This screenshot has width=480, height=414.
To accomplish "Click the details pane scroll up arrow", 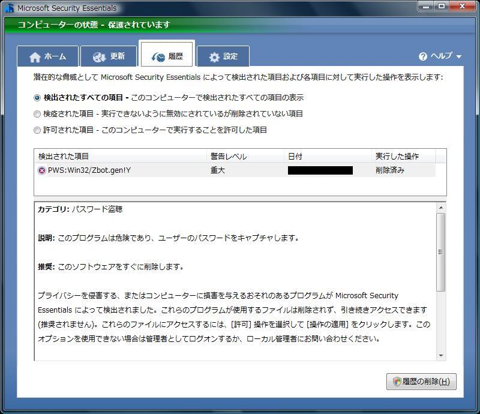I will 441,208.
